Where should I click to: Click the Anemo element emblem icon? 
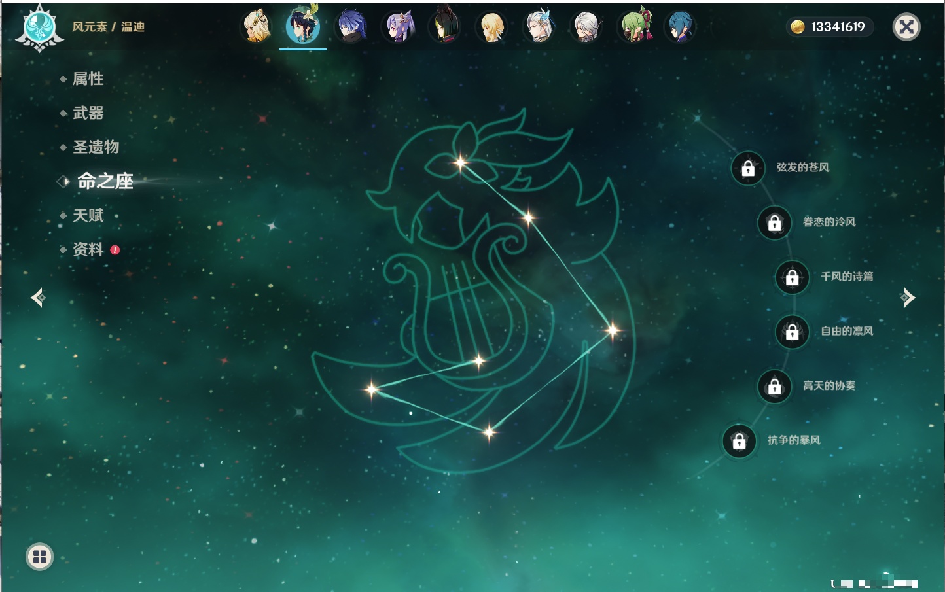(x=39, y=27)
